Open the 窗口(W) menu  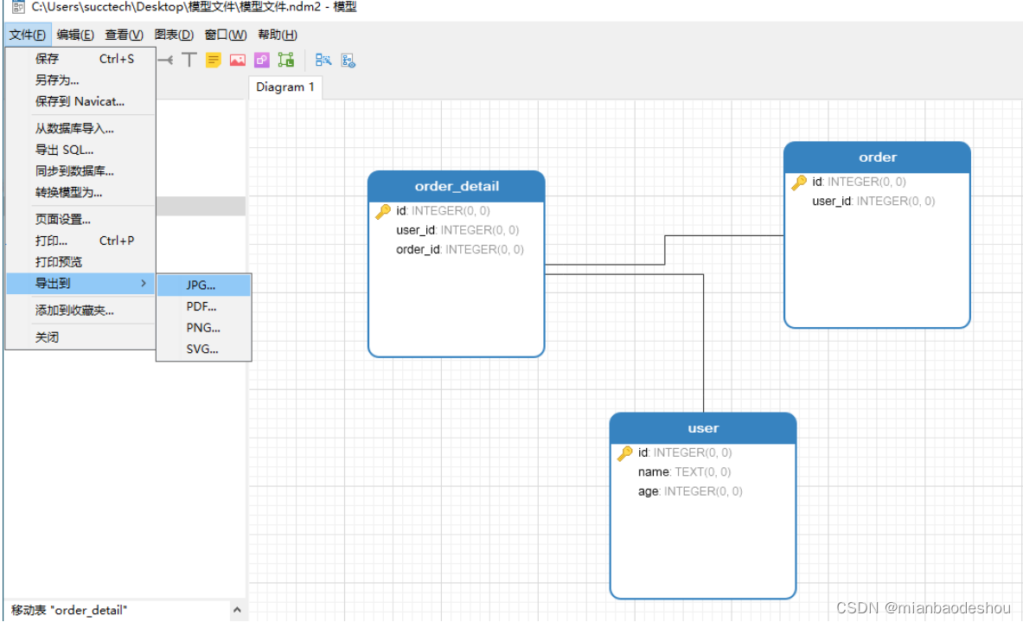click(225, 35)
